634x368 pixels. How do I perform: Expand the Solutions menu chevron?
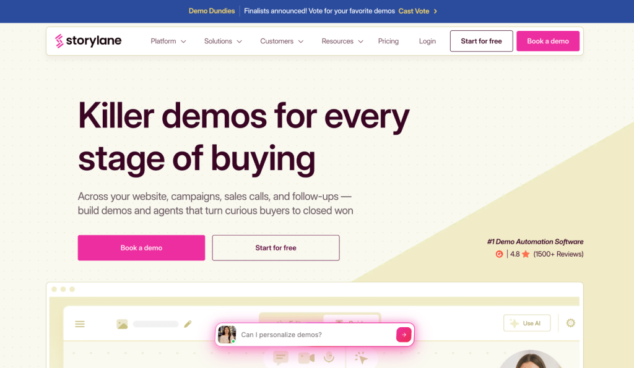240,41
